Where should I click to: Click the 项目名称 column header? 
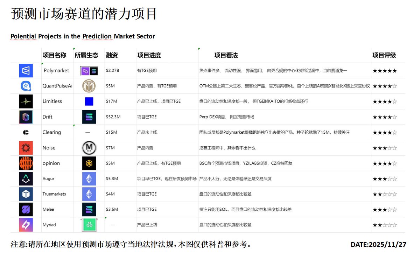tap(54, 55)
